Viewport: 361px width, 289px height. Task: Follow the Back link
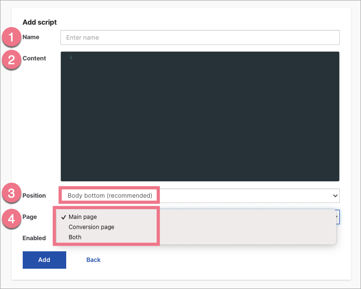[93, 260]
